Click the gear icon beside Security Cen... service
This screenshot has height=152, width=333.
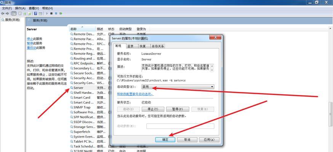pos(72,83)
